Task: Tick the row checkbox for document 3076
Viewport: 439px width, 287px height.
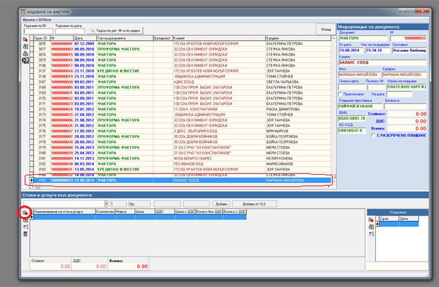Action: (32, 44)
